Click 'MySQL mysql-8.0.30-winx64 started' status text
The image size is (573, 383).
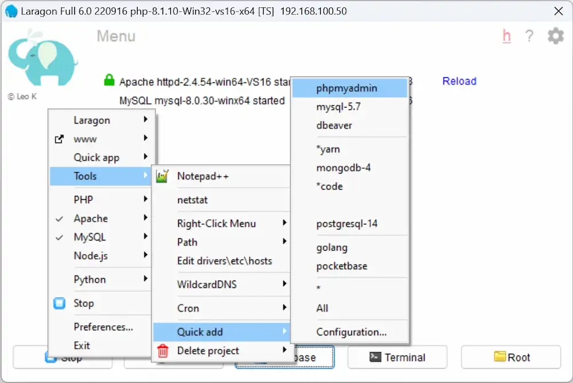tap(202, 100)
